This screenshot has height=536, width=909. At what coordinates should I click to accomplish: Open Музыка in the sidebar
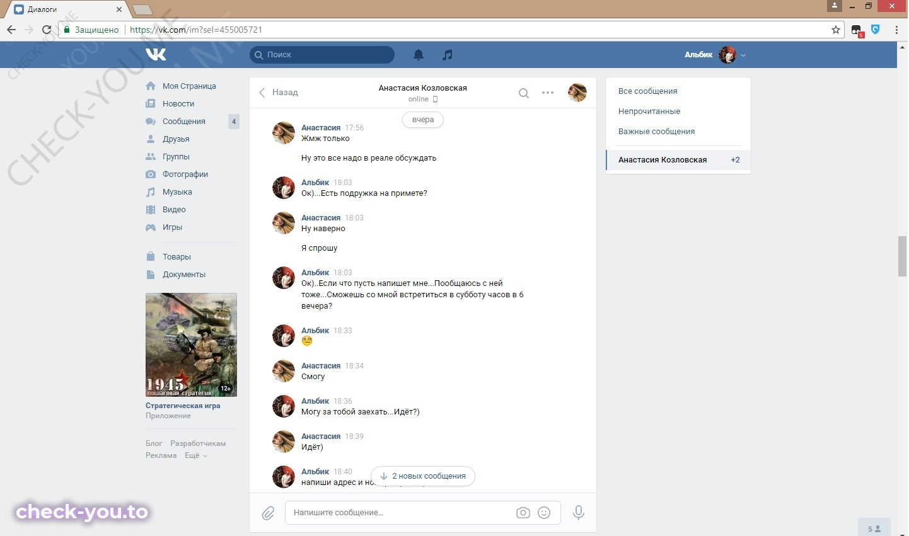point(177,192)
